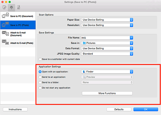Select Save to PC (Photo) in sidebar
The image size is (161, 115).
coord(18,25)
